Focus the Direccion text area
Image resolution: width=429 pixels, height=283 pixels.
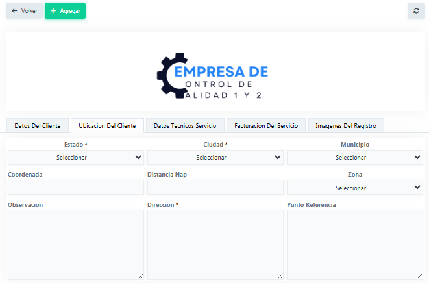click(x=215, y=244)
